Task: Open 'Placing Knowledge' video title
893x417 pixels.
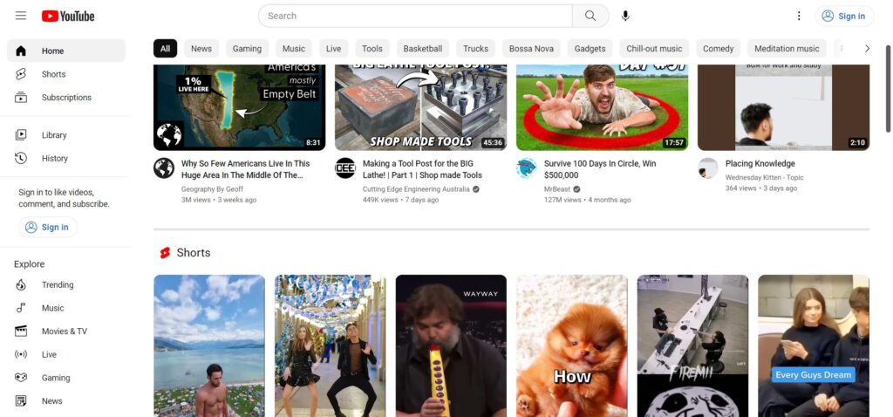Action: click(x=760, y=163)
